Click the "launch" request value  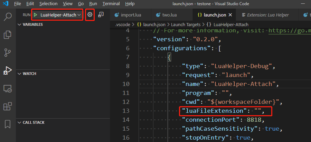(x=236, y=75)
